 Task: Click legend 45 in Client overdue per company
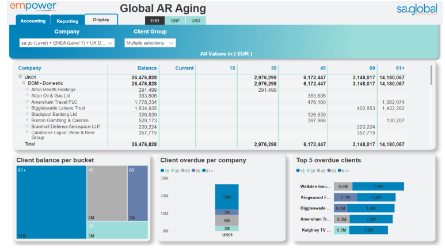[x=185, y=170]
